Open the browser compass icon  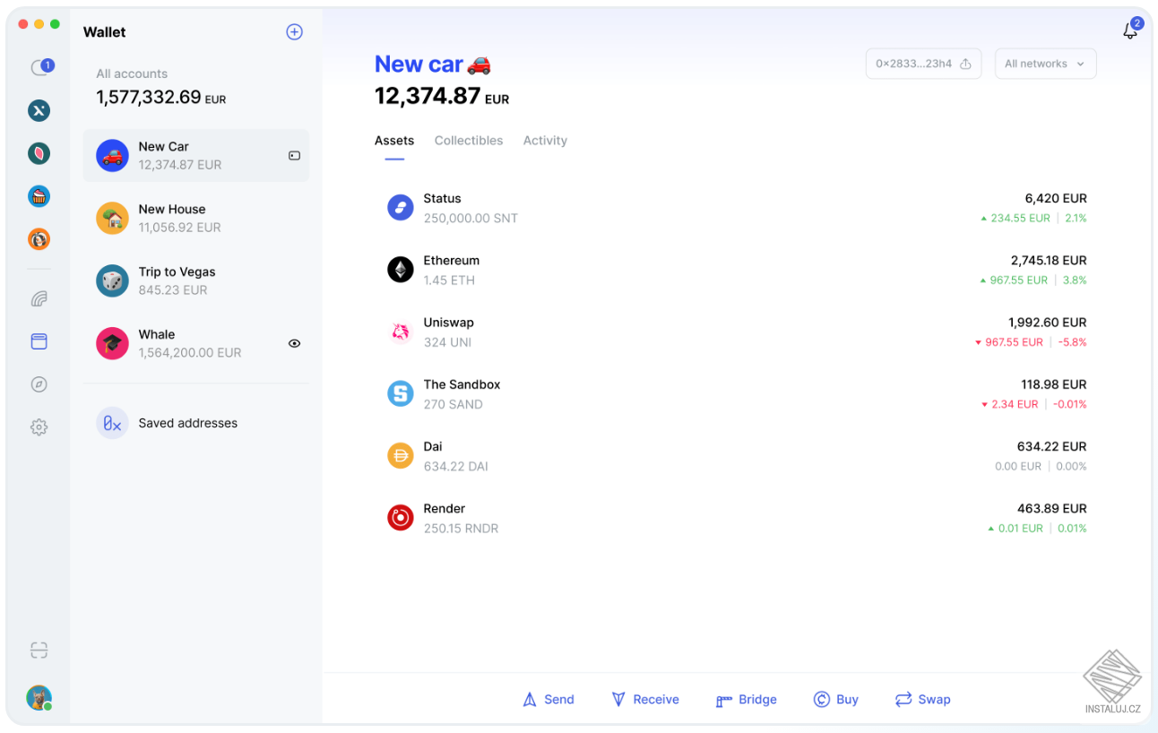(x=39, y=384)
